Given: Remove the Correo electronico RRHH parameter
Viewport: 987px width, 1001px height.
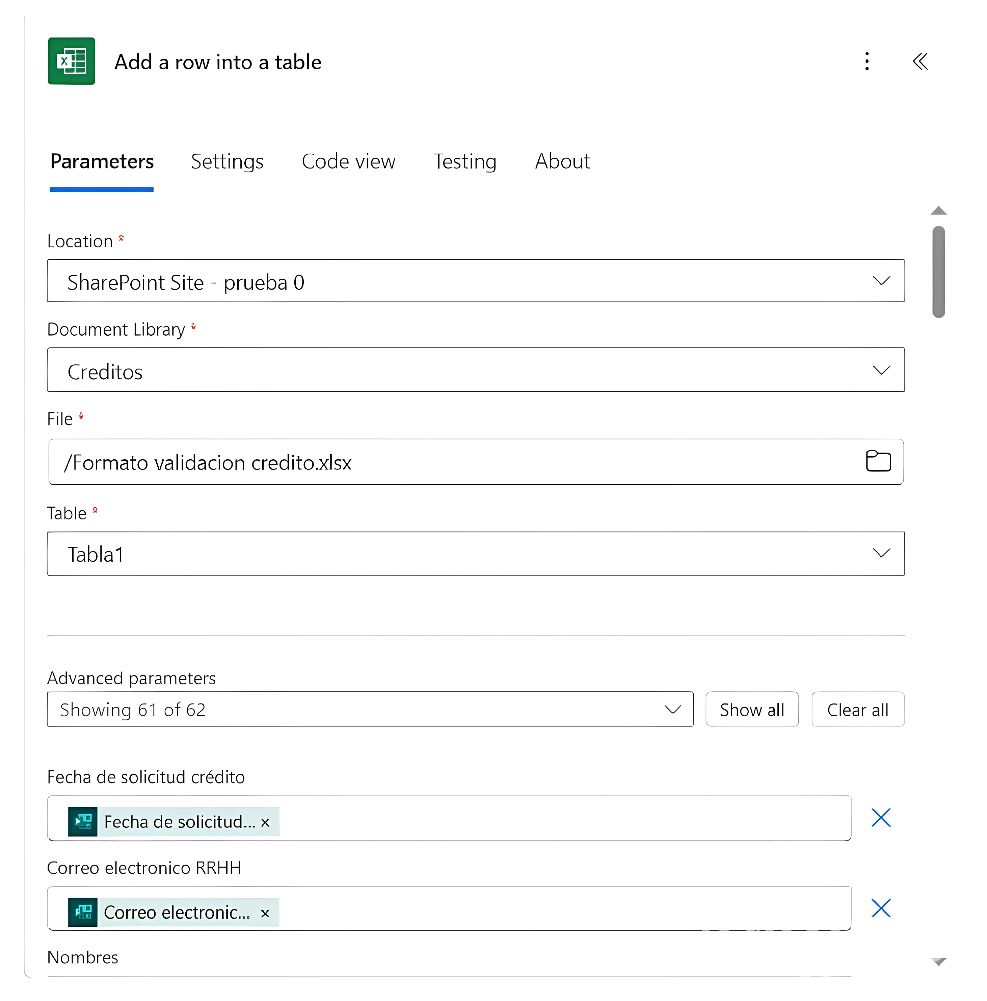Looking at the screenshot, I should click(880, 908).
